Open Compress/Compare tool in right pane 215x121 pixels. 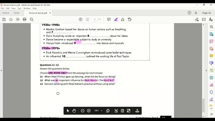tap(211, 70)
